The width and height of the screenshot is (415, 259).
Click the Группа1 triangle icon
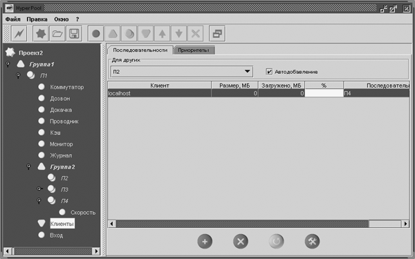(21, 64)
